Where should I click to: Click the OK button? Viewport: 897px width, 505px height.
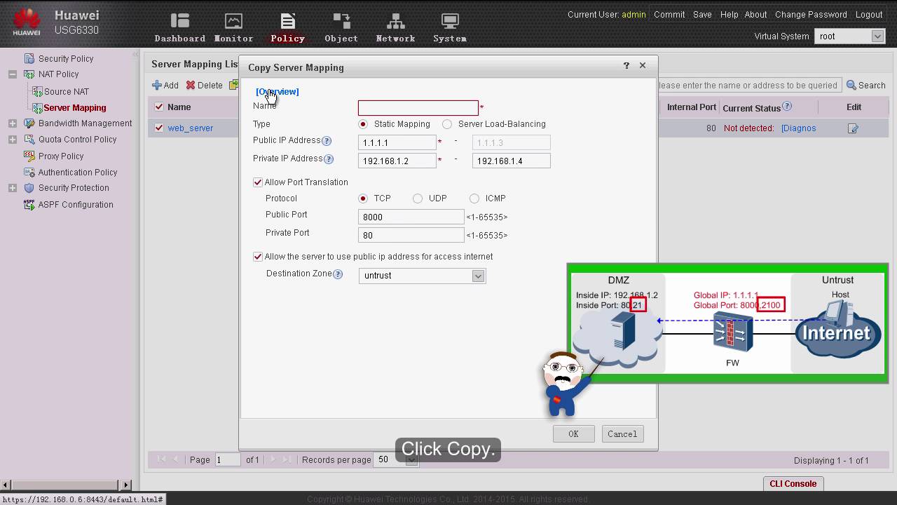click(x=573, y=434)
